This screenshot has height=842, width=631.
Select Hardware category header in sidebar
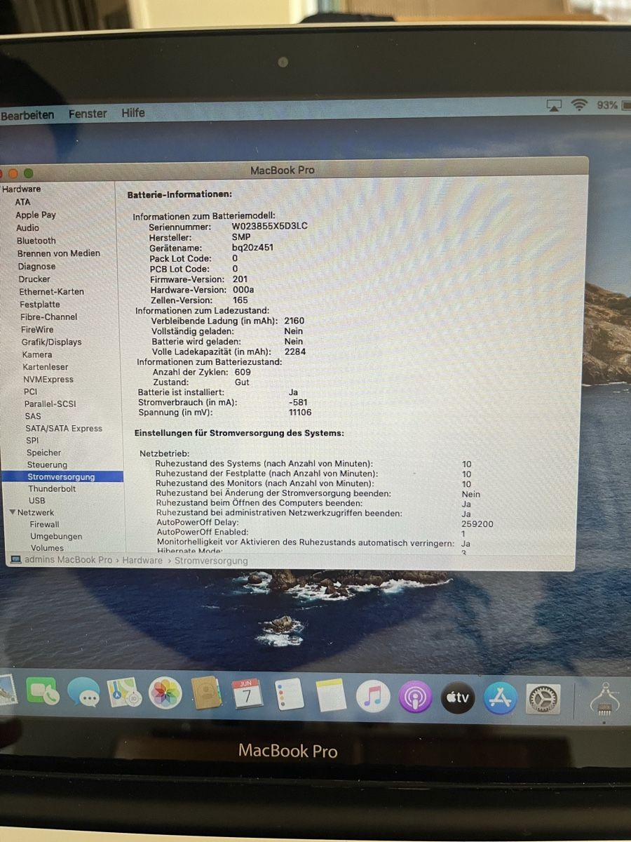coord(21,189)
